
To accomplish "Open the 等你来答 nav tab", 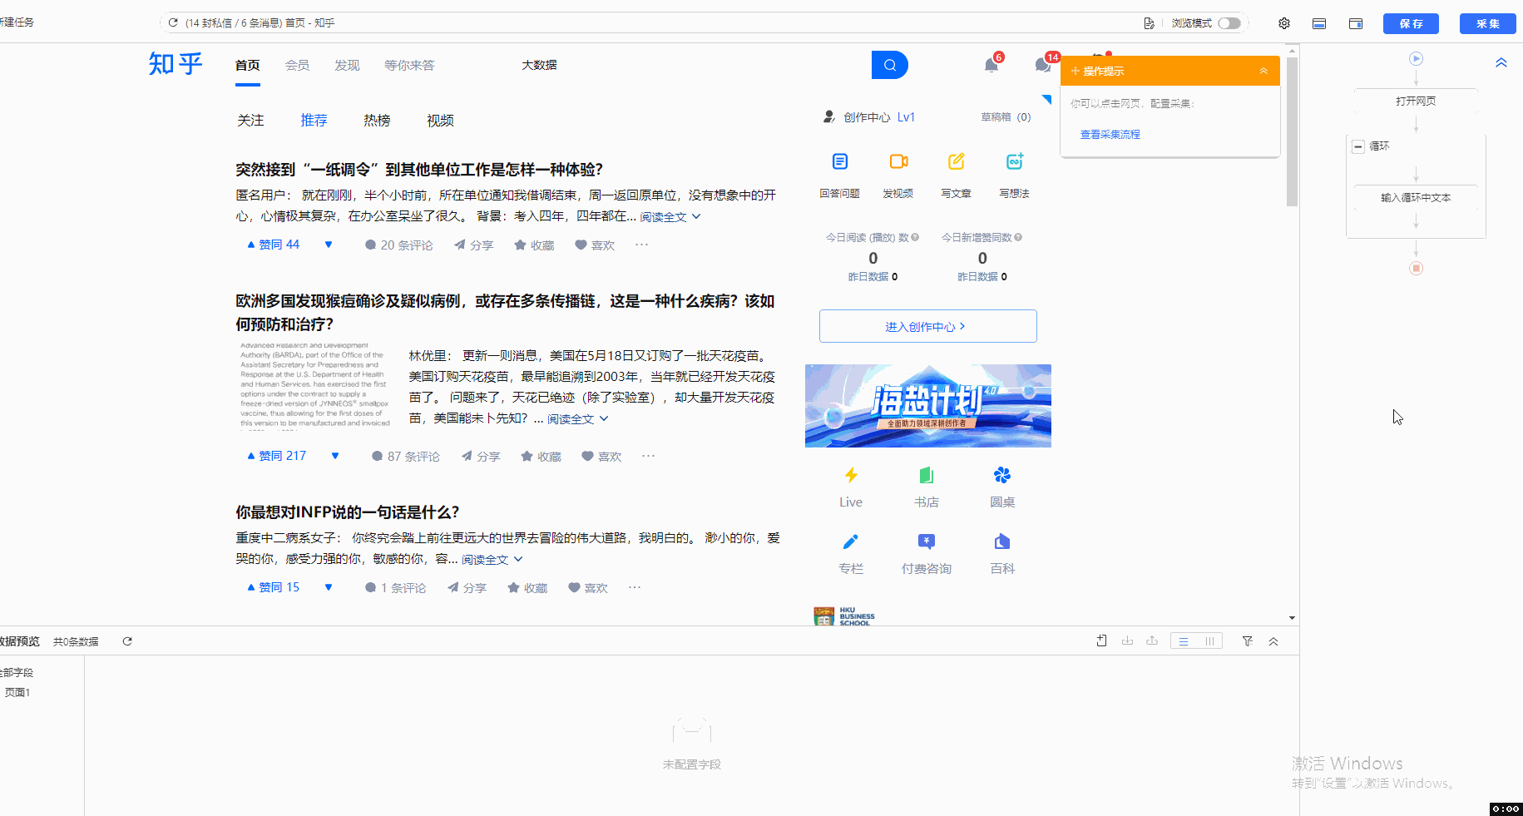I will pos(409,65).
